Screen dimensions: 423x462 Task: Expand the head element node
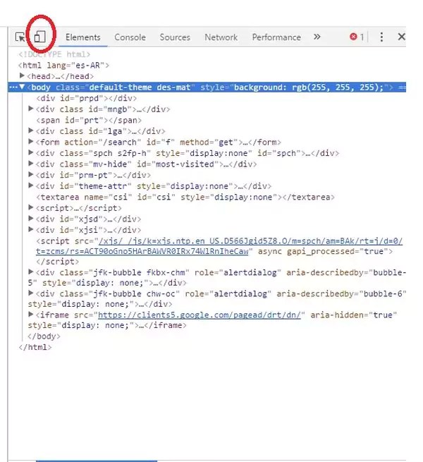(22, 75)
